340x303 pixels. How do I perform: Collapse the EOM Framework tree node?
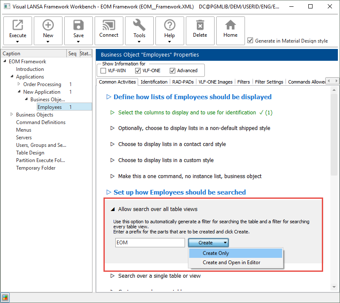[5, 61]
